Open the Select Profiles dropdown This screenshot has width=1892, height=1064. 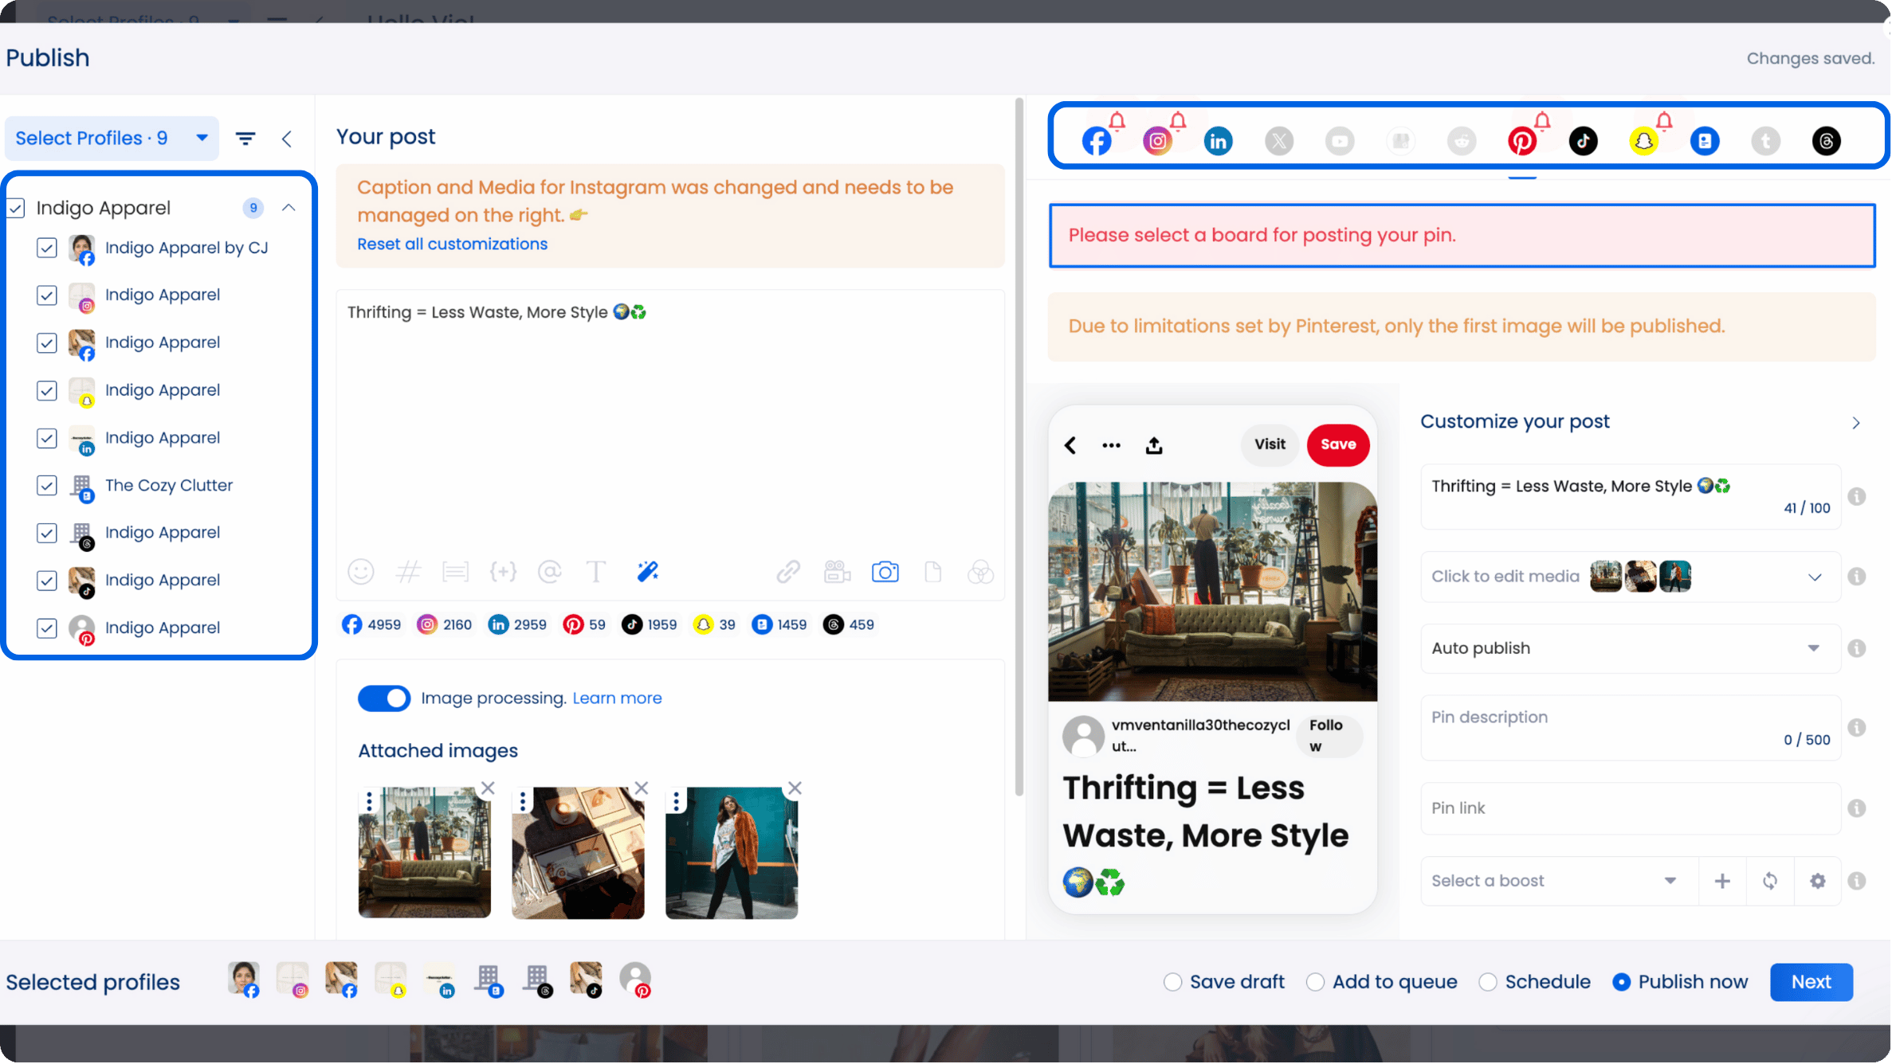coord(112,137)
